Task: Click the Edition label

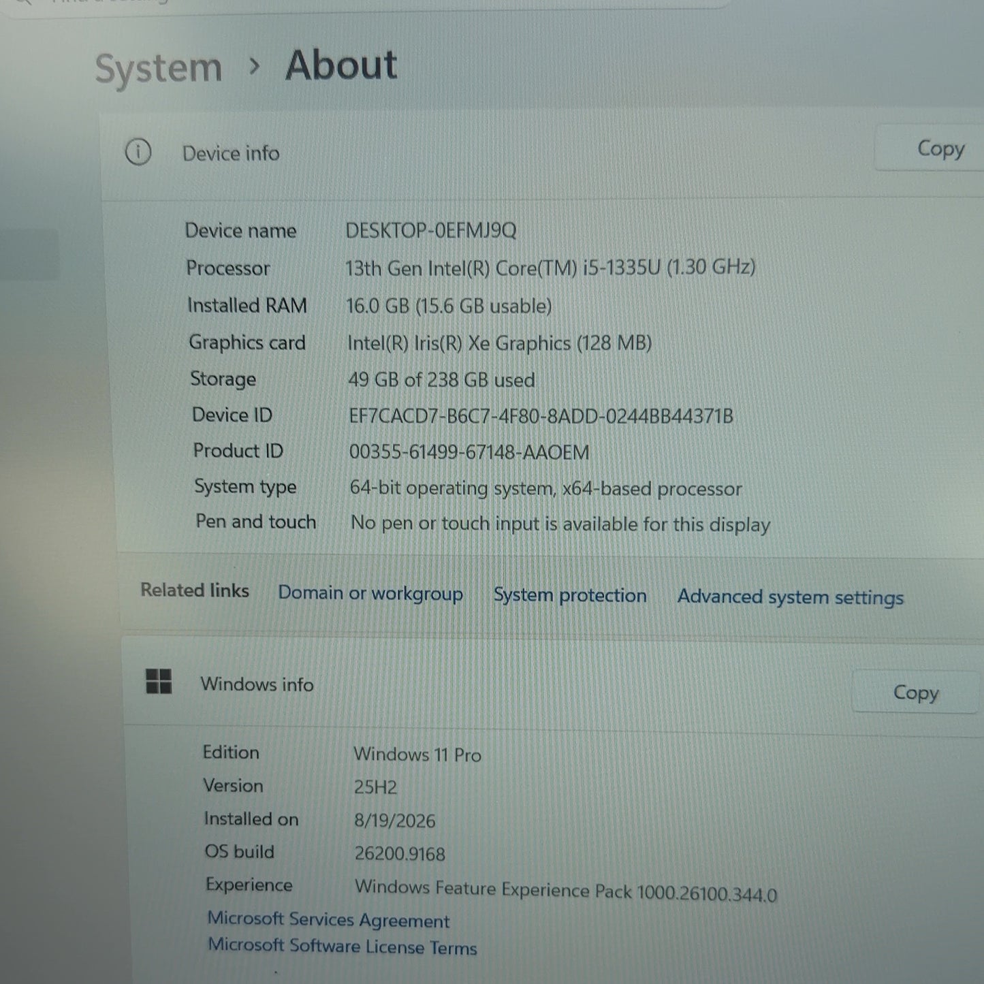Action: point(231,752)
